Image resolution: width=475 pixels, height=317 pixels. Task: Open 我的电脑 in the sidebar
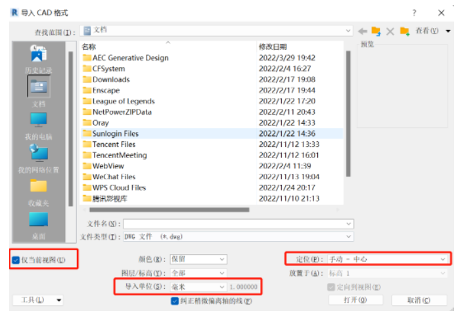[39, 126]
